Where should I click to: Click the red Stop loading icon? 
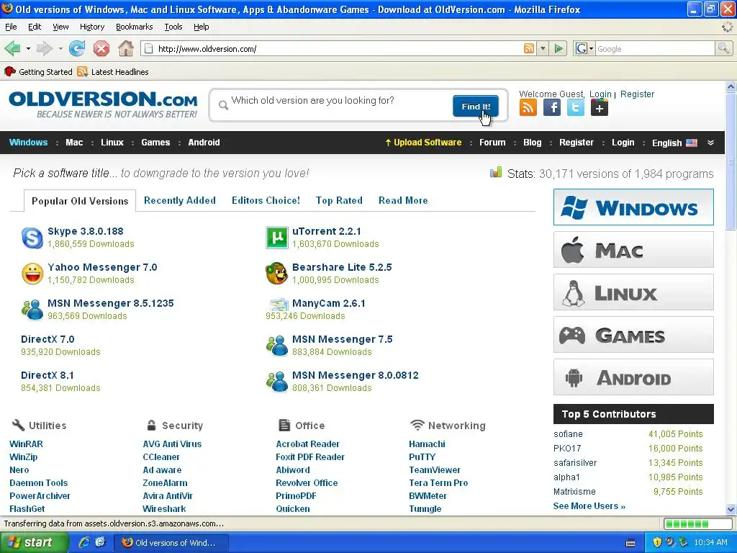click(x=101, y=48)
